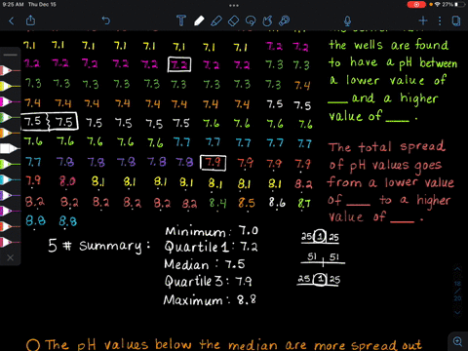468x351 pixels.
Task: Tap the green 8.7 value
Action: (x=304, y=204)
